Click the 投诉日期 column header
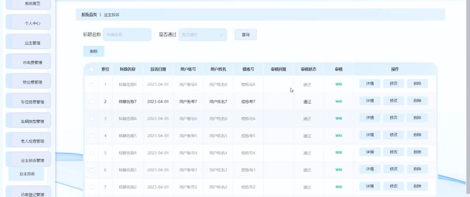The width and height of the screenshot is (470, 197). click(158, 69)
